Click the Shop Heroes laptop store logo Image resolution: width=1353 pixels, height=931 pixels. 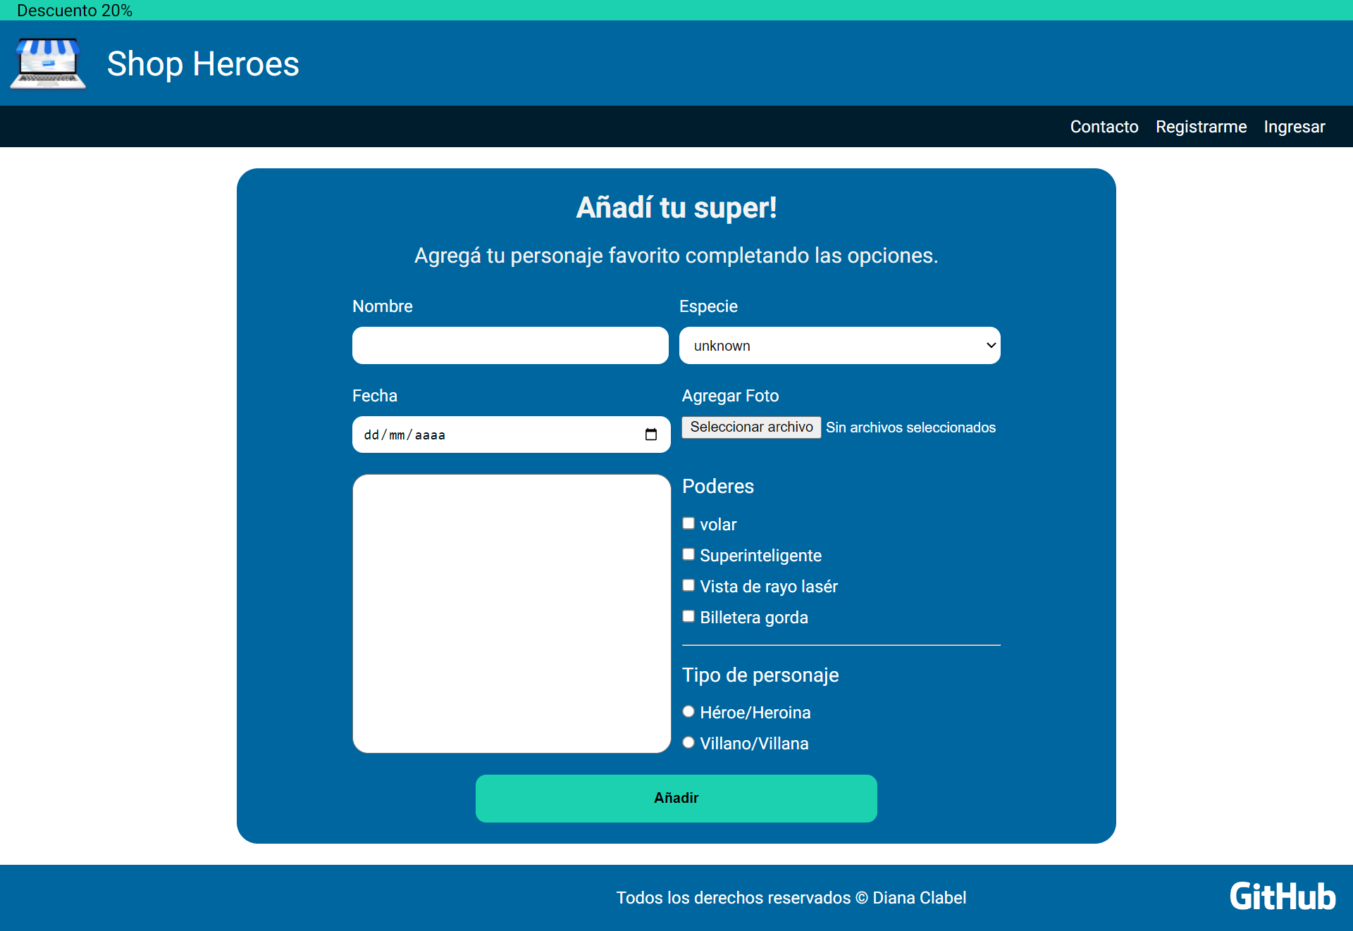[48, 63]
